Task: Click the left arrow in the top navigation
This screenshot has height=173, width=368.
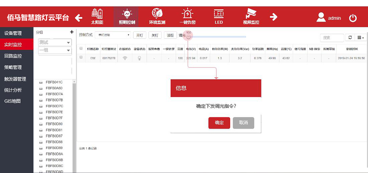Action: [x=79, y=18]
